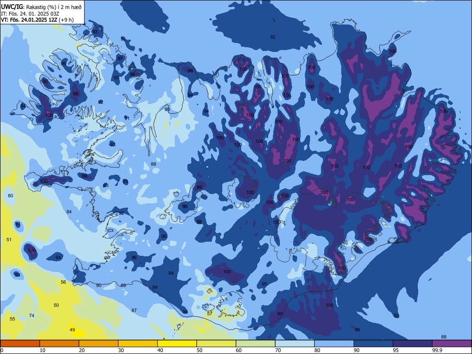Screen dimensions: 472x354
Task: Click the valid time 'VT: Fös. 24.01.2025 12Z (+9 h)'
Action: click(x=37, y=20)
